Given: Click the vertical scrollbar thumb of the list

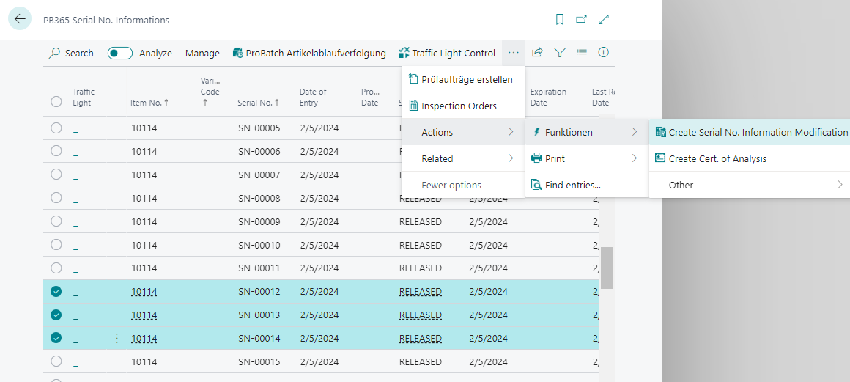Looking at the screenshot, I should click(x=607, y=268).
